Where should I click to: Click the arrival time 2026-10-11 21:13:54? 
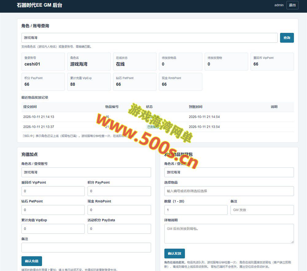click(204, 127)
